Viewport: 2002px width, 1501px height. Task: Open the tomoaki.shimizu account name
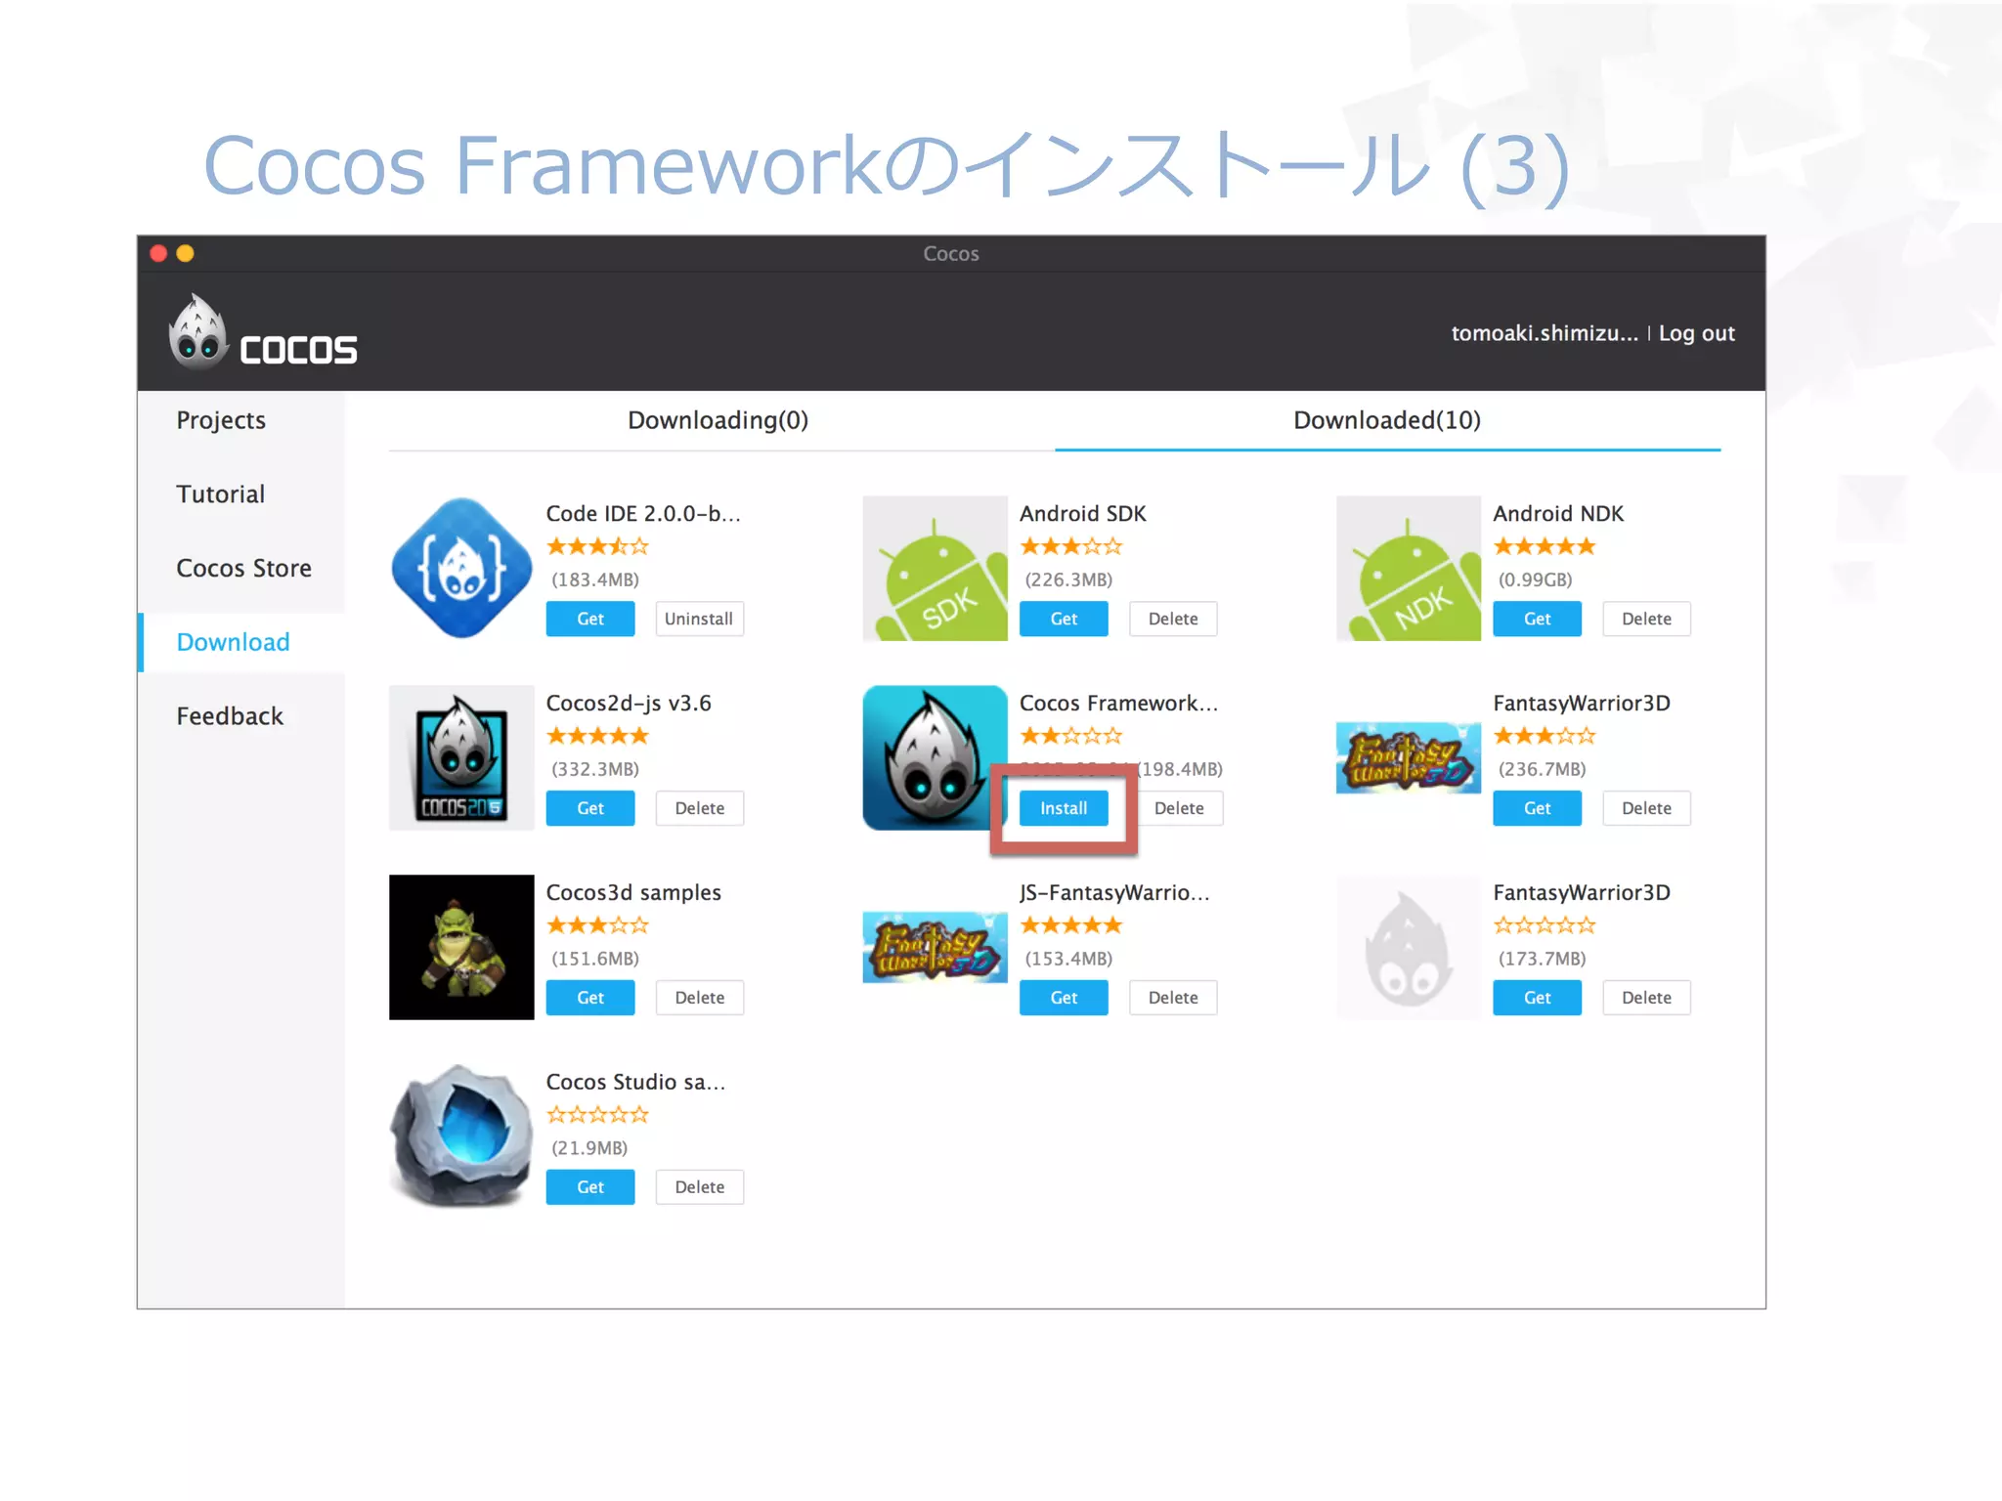1545,333
